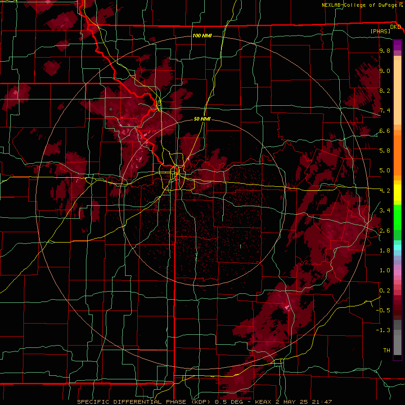The width and height of the screenshot is (405, 405).
Task: Click the 1.8 scale value
Action: click(385, 250)
